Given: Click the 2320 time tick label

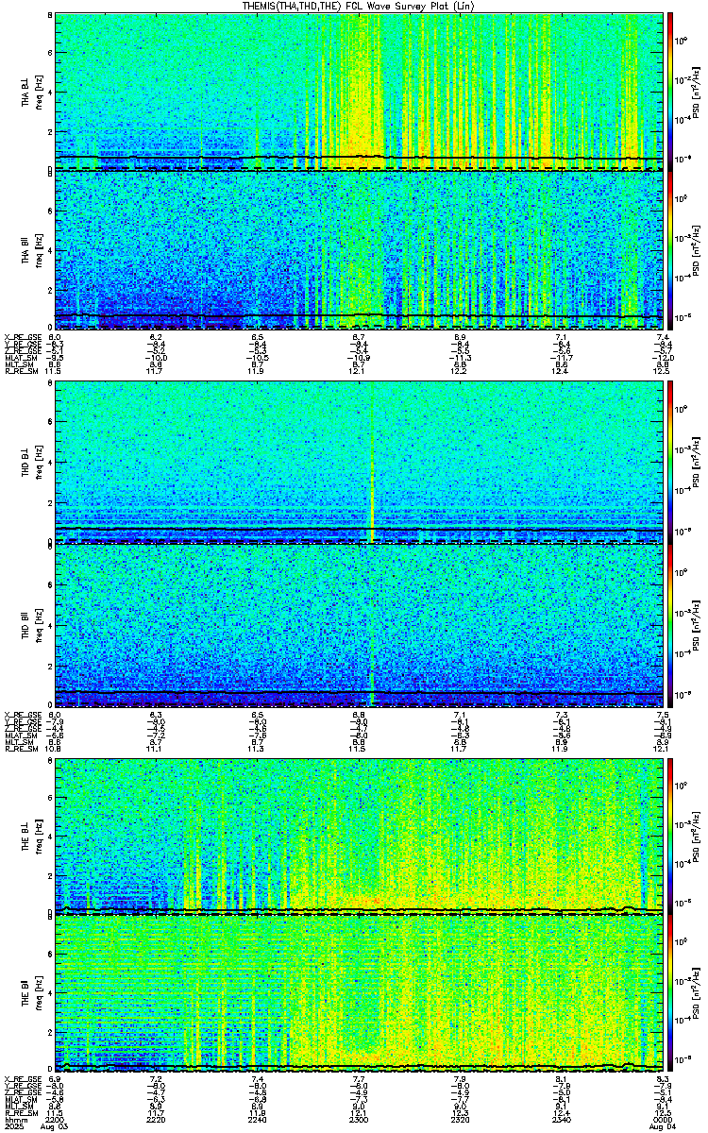Looking at the screenshot, I should coord(461,1118).
